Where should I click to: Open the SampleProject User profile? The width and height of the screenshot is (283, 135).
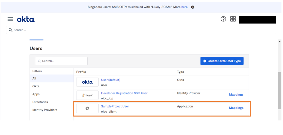click(x=115, y=106)
